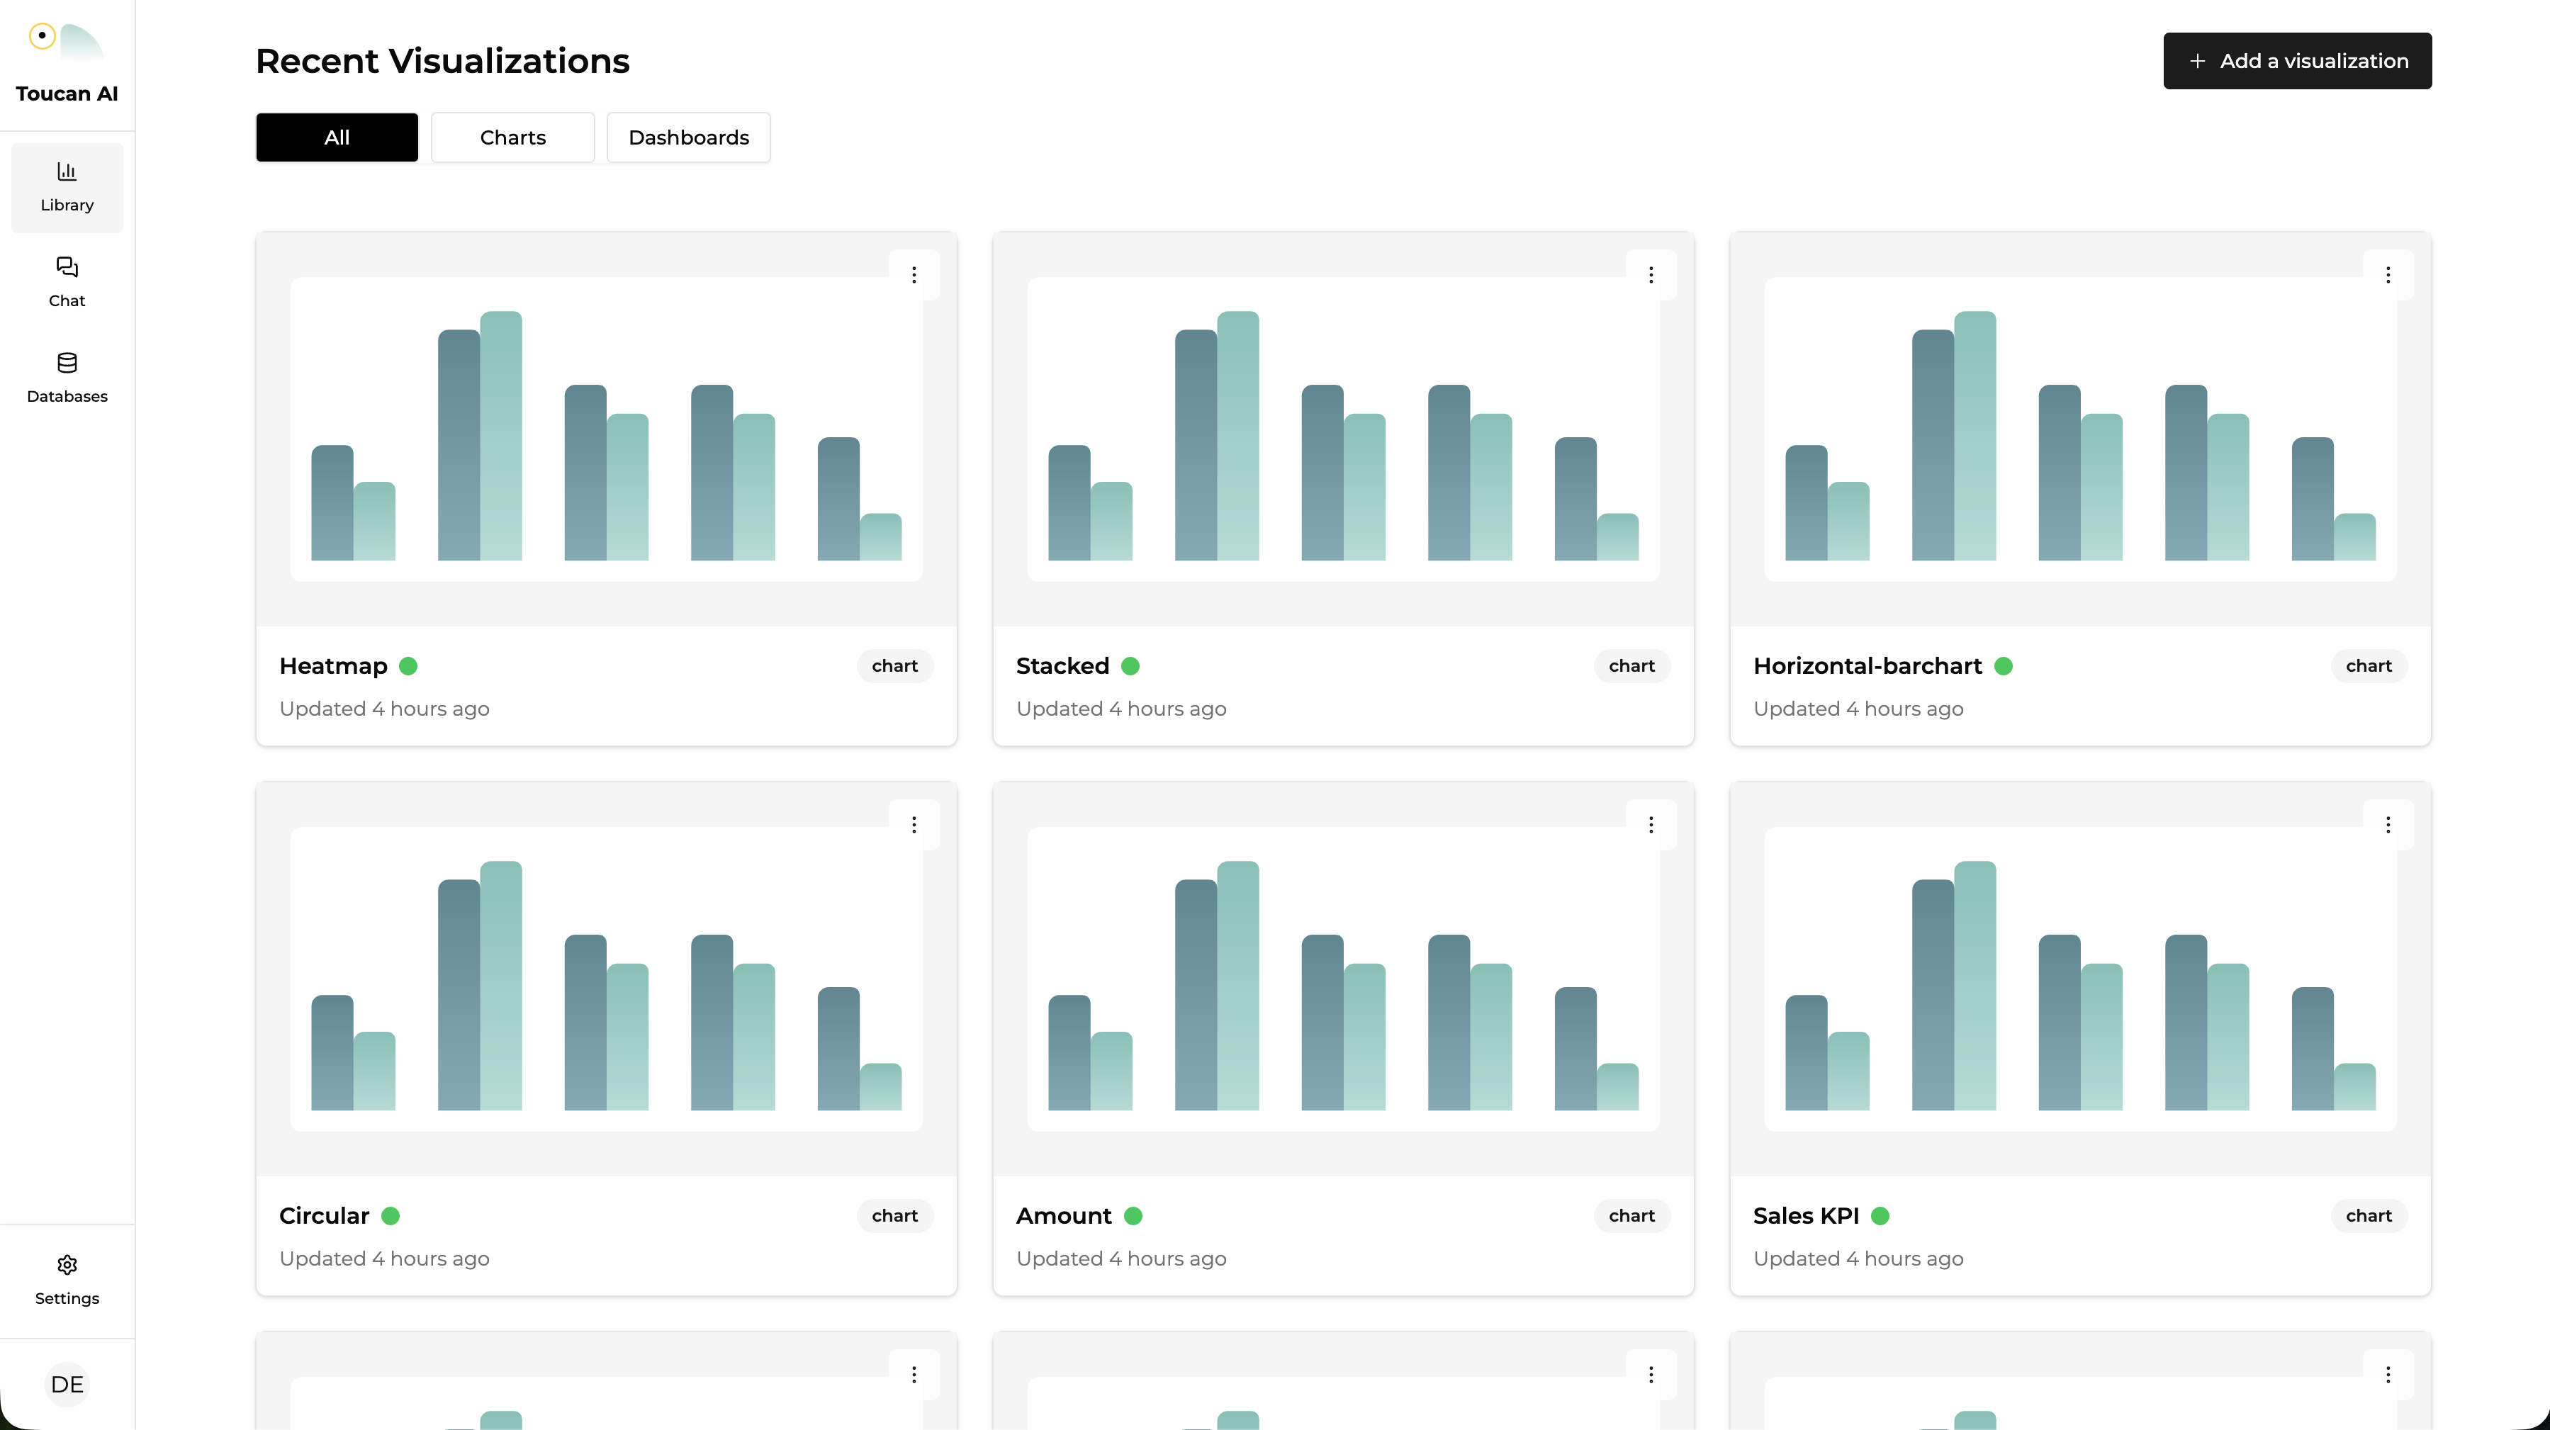
Task: Click the Sales KPI title
Action: pyautogui.click(x=1806, y=1215)
